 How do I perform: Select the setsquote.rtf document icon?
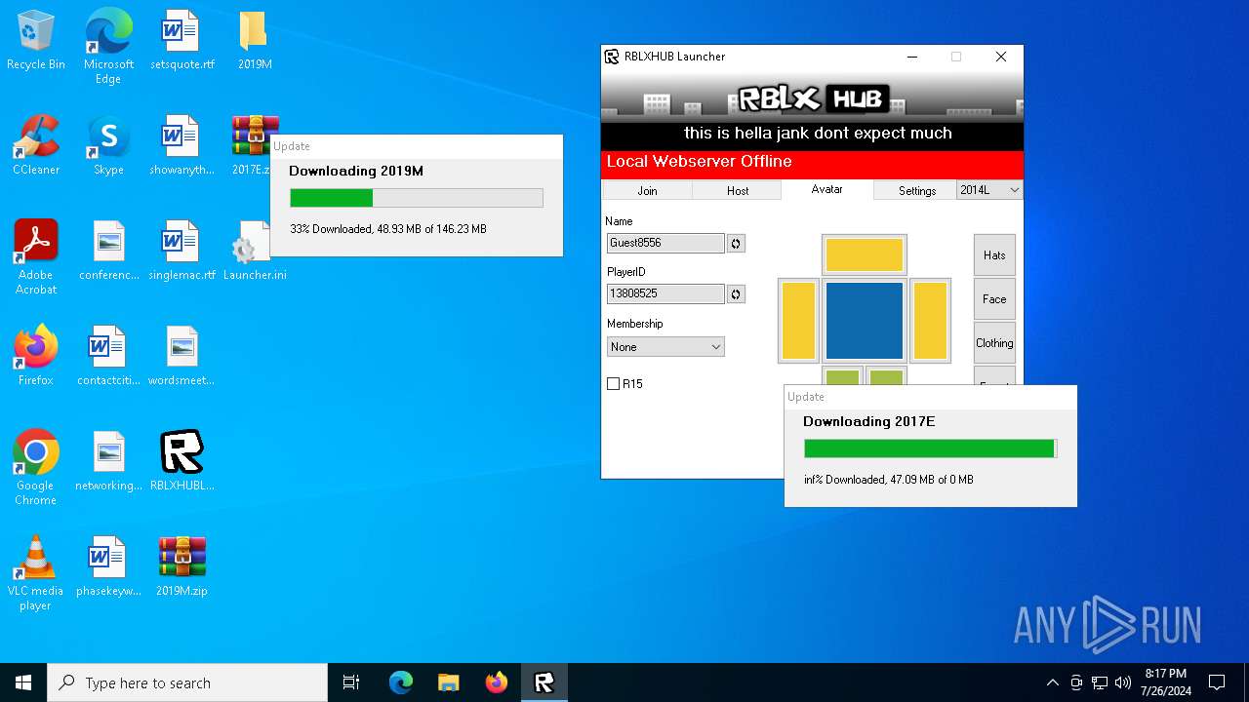pos(182,41)
